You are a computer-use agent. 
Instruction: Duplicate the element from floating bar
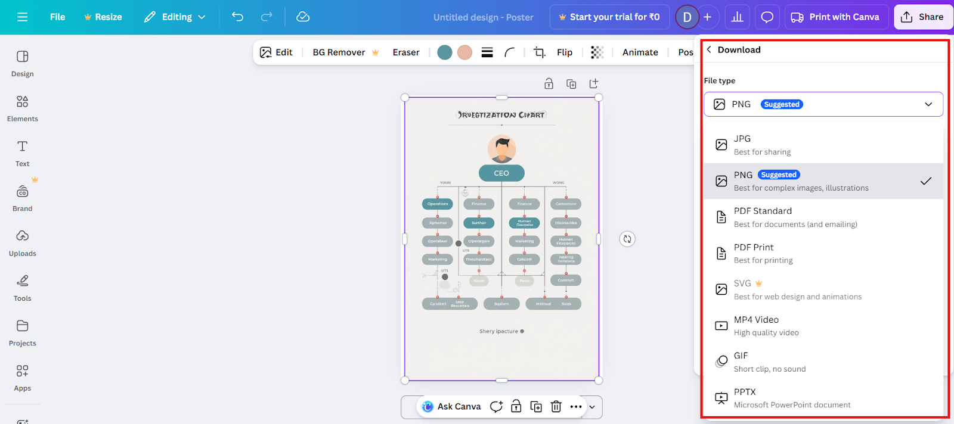pyautogui.click(x=536, y=407)
